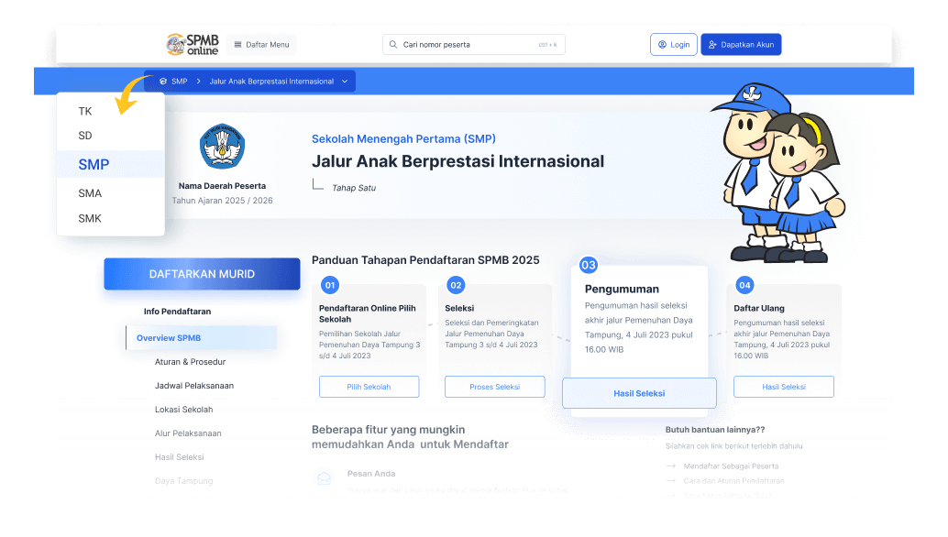Click the Pilih Sekolah button

[x=369, y=387]
